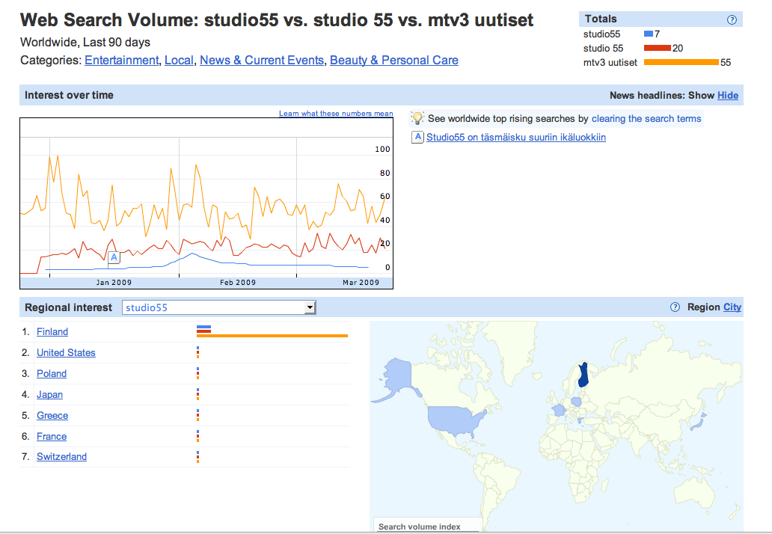This screenshot has height=534, width=772.
Task: Click the 'A' headline badge icon
Action: tap(417, 137)
